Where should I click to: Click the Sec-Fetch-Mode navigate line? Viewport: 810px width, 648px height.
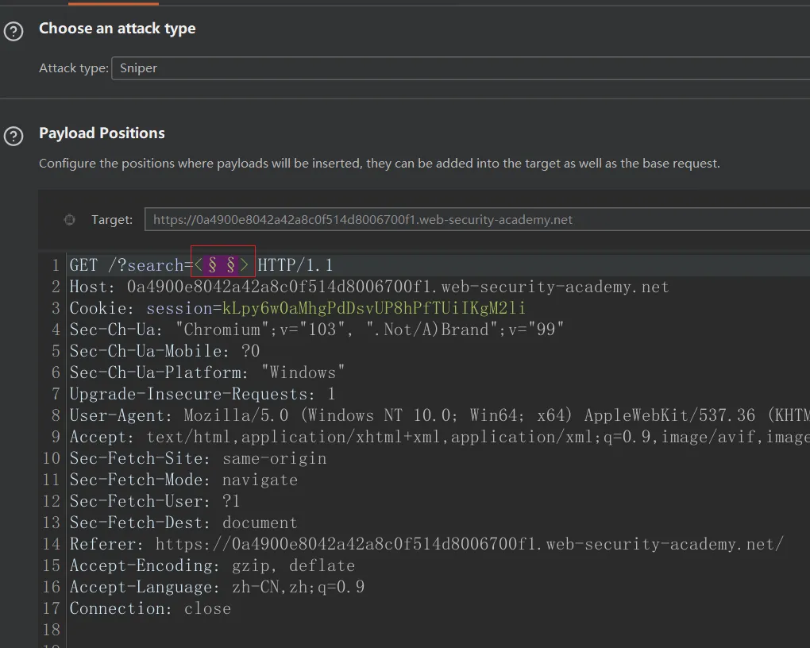click(183, 480)
